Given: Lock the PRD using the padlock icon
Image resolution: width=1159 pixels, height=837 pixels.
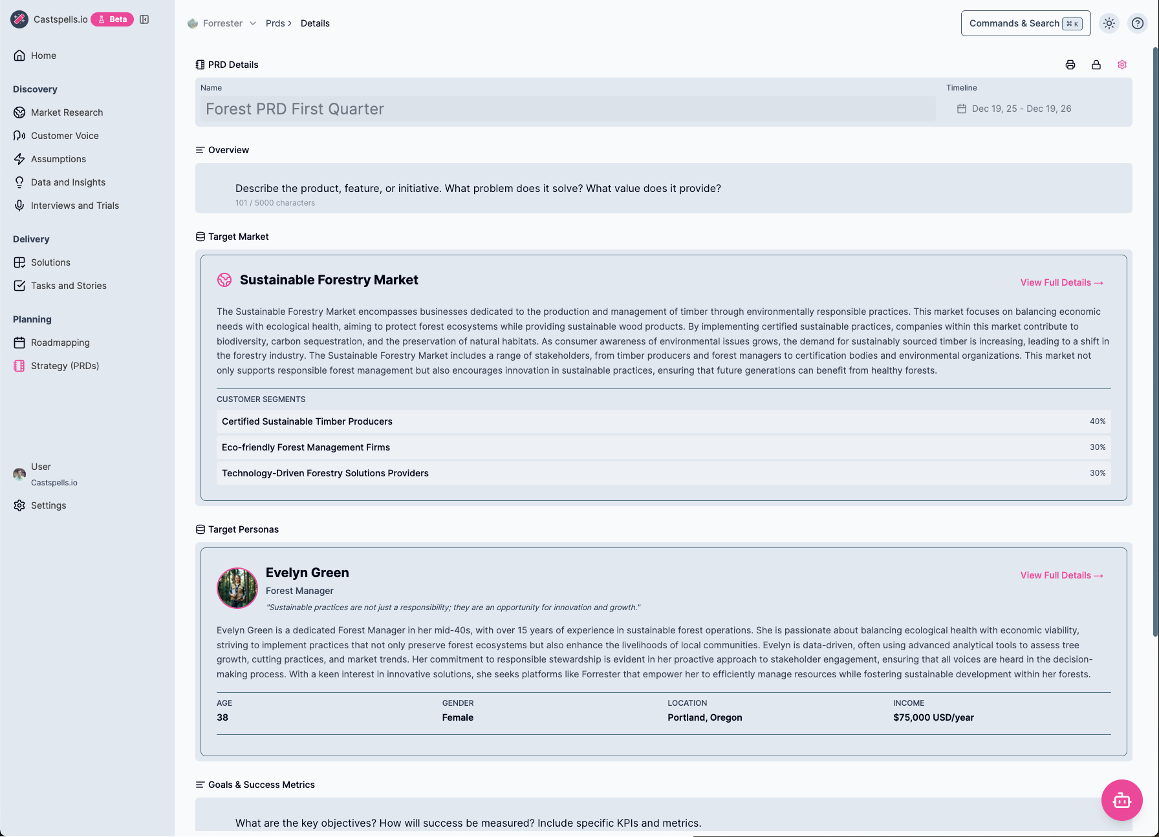Looking at the screenshot, I should click(x=1096, y=65).
